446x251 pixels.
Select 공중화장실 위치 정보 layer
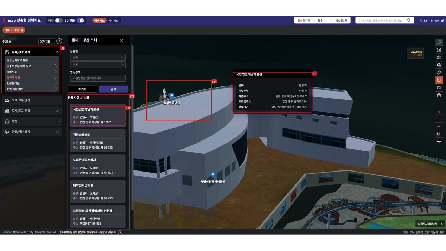pyautogui.click(x=19, y=66)
